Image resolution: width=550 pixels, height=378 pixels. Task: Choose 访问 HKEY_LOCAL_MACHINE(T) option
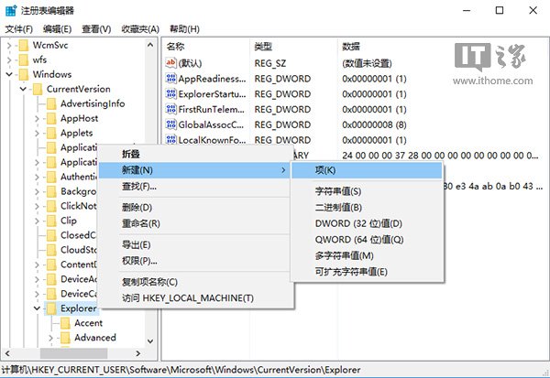(x=194, y=298)
